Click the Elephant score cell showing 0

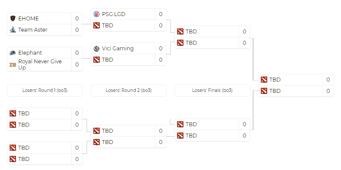pos(77,52)
